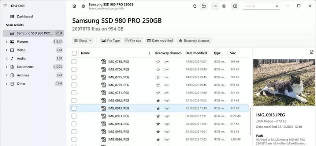The width and height of the screenshot is (316, 146).
Task: Click star icon for IMG_0766.JPEG
Action: [x=158, y=69]
